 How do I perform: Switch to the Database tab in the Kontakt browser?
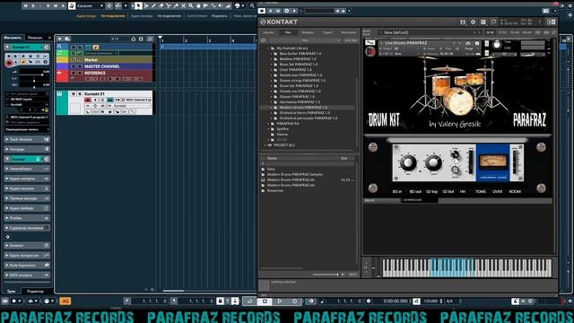pyautogui.click(x=308, y=32)
